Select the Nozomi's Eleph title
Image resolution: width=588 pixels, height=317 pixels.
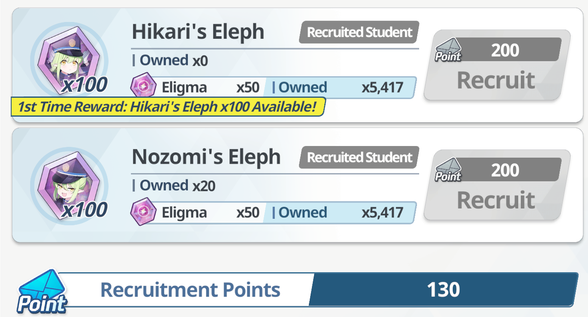coord(206,157)
